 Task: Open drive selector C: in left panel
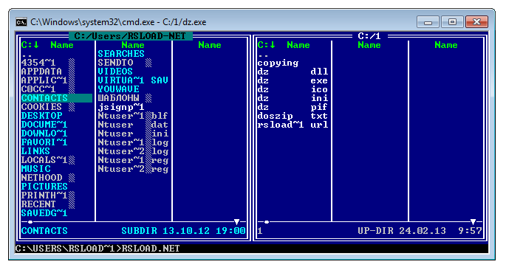point(30,45)
